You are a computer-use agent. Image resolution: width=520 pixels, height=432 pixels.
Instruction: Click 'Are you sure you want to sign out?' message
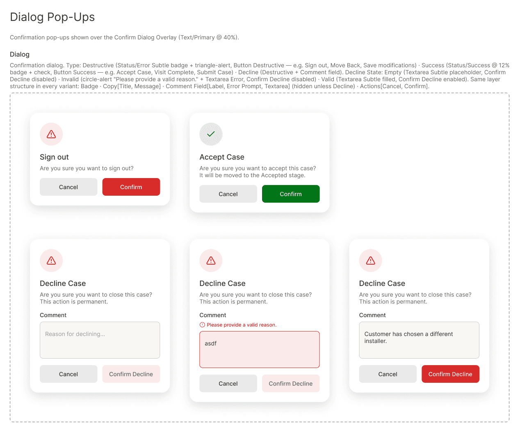click(87, 168)
